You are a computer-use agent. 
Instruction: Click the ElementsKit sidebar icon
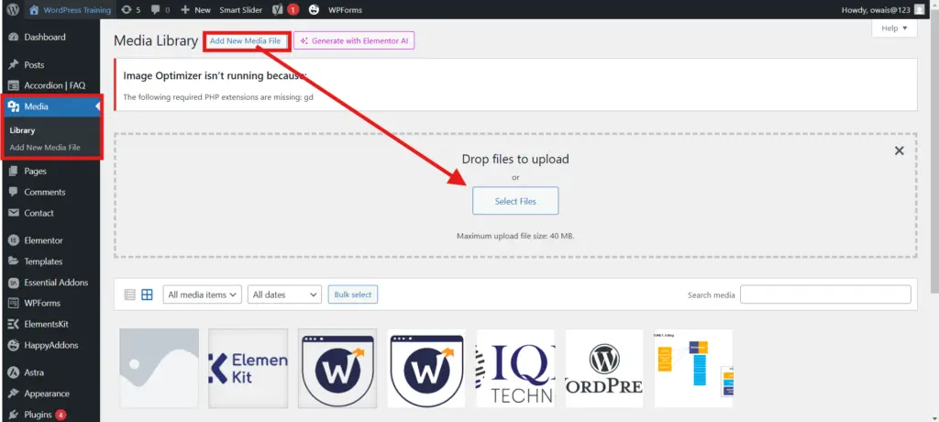[x=13, y=324]
